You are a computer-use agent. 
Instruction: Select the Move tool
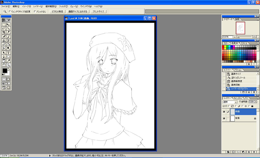point(8,25)
